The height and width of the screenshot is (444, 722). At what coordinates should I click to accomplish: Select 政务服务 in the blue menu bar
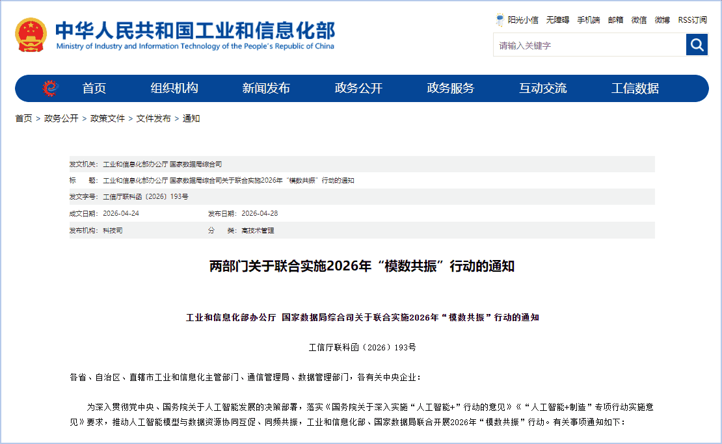(x=450, y=88)
